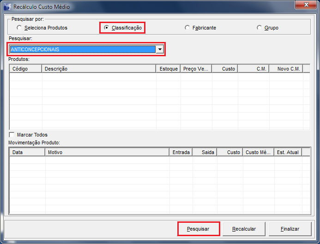Select the Seleciona Produtos radio button
The width and height of the screenshot is (320, 244).
(x=19, y=28)
